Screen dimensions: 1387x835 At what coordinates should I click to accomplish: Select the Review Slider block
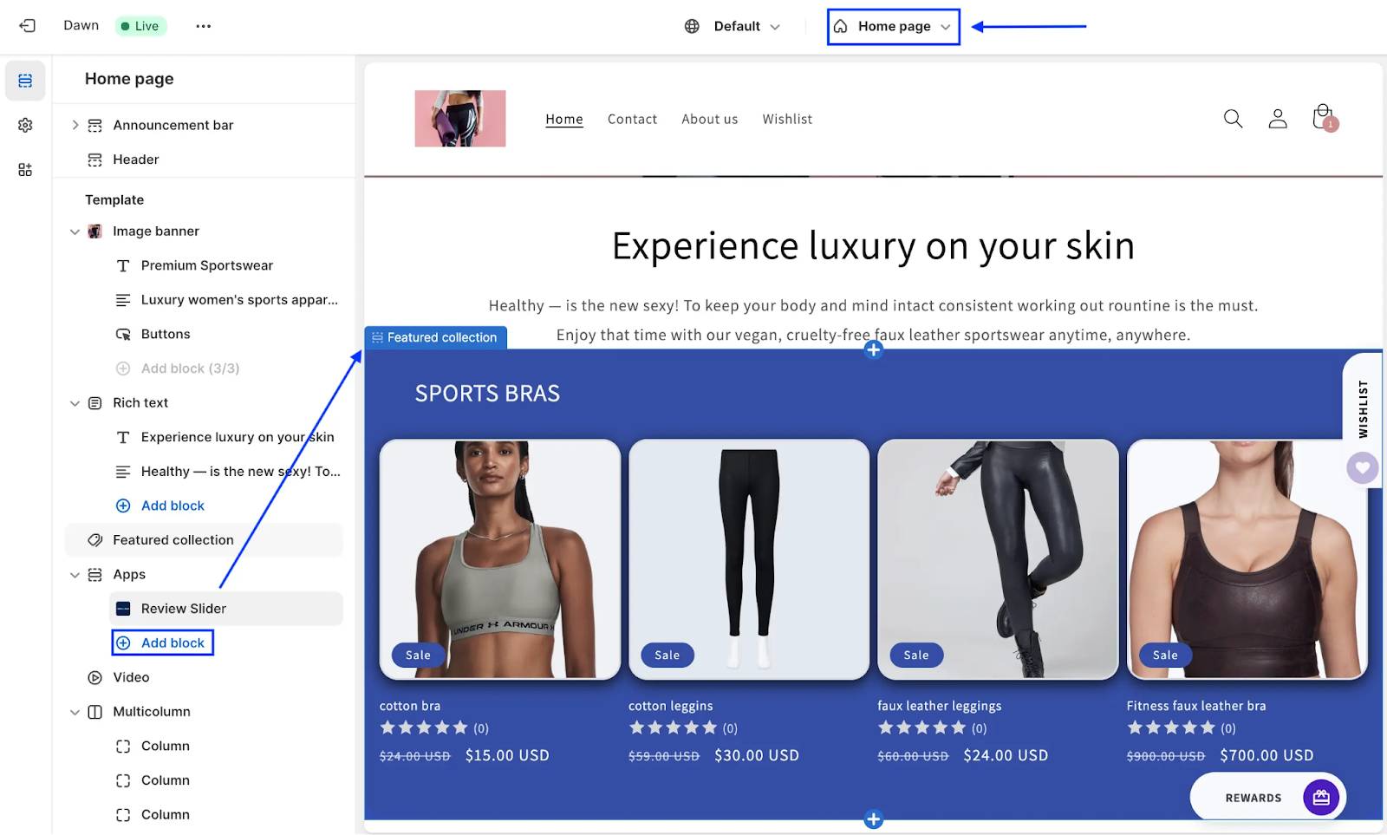(x=184, y=608)
